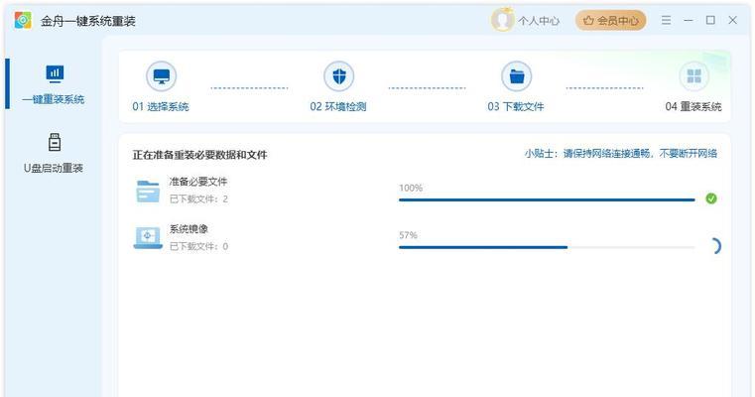Maximize the window
This screenshot has height=397, width=755.
(710, 20)
